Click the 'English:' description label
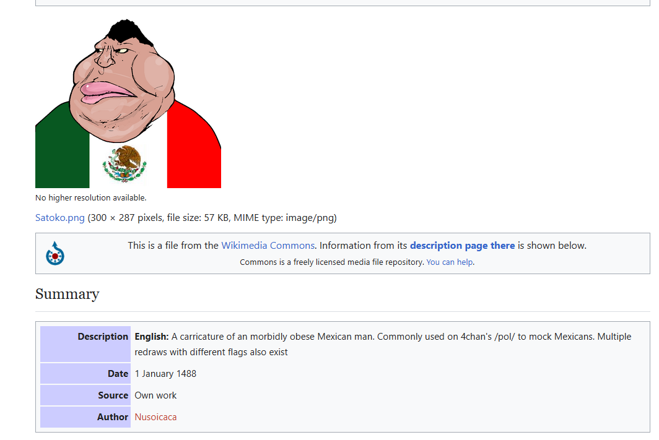The image size is (659, 440). (x=152, y=337)
